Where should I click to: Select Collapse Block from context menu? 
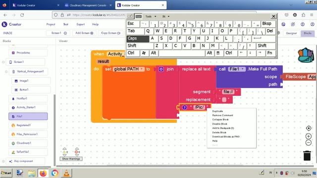[220, 120]
